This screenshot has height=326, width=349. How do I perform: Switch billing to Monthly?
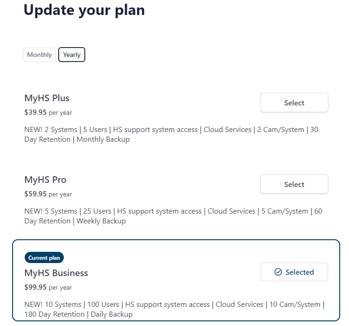[x=39, y=55]
